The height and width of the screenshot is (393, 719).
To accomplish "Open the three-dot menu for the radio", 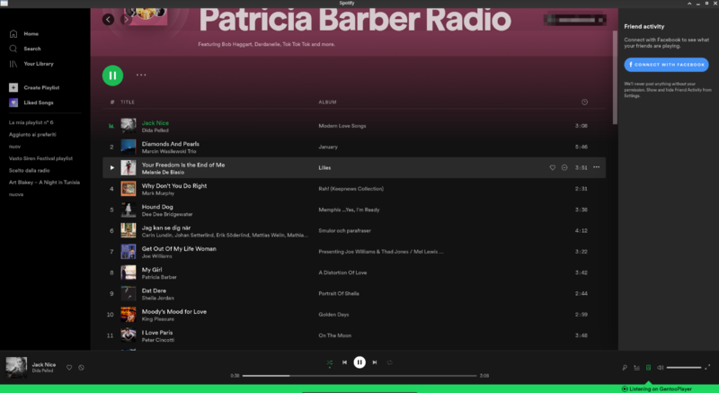I will coord(141,76).
